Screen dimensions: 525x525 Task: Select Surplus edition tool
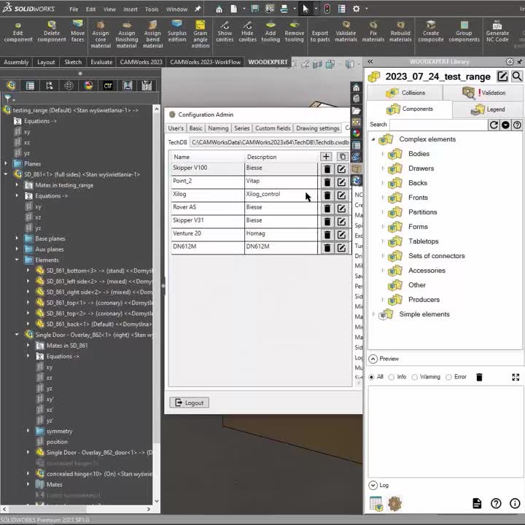point(176,33)
